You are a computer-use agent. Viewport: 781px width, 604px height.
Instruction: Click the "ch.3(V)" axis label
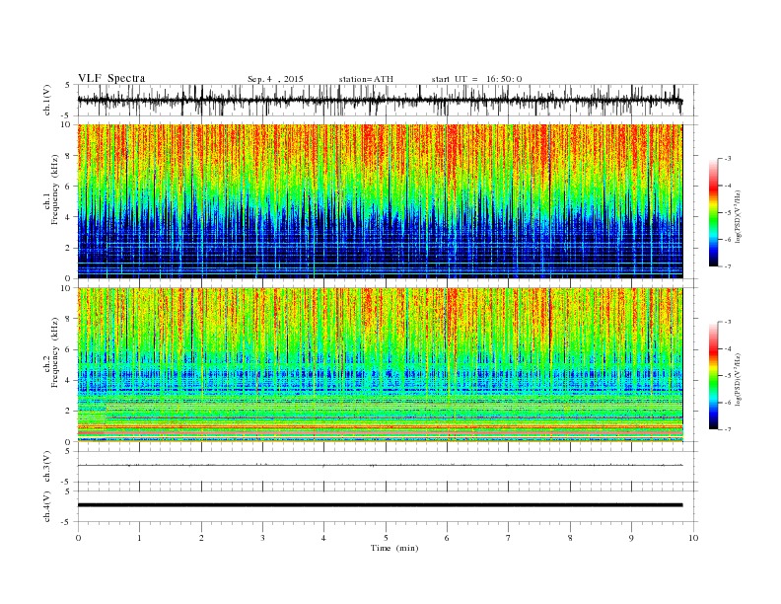click(47, 467)
